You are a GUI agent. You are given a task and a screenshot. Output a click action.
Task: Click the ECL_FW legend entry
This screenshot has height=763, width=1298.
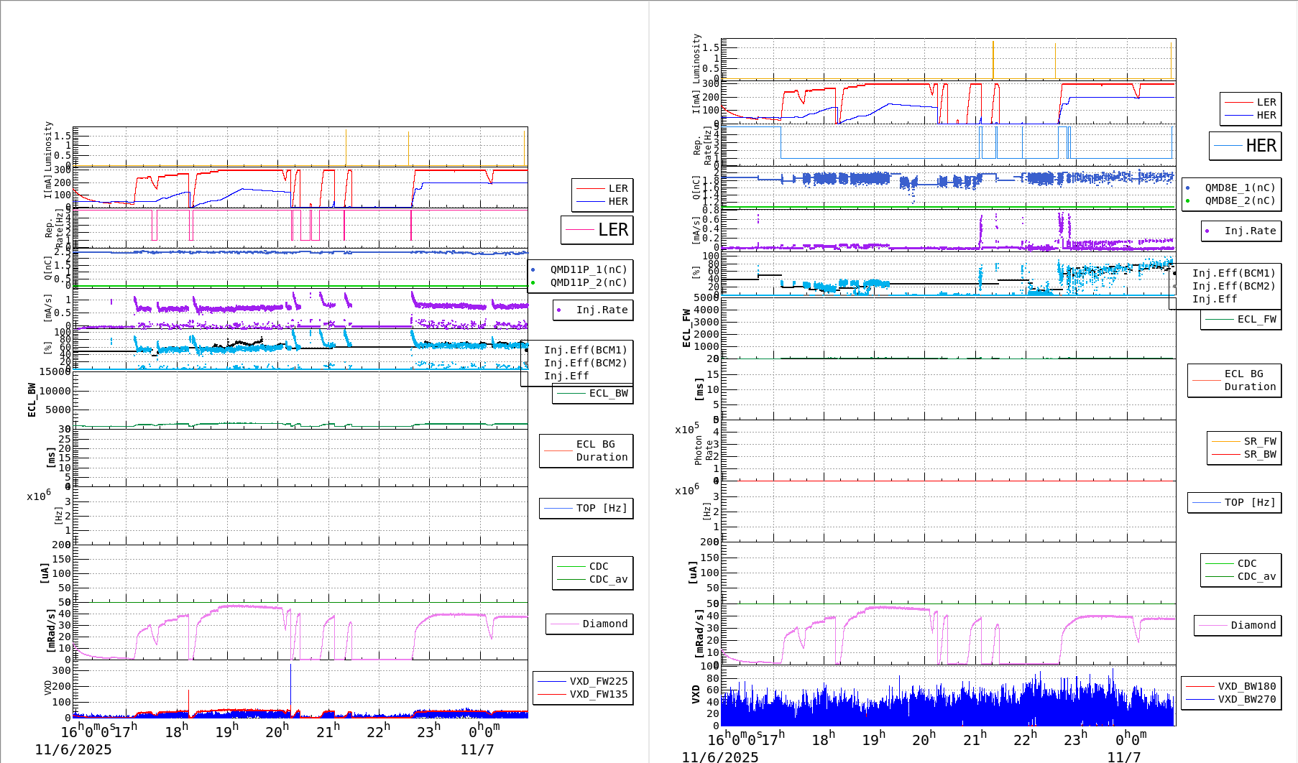point(1240,319)
